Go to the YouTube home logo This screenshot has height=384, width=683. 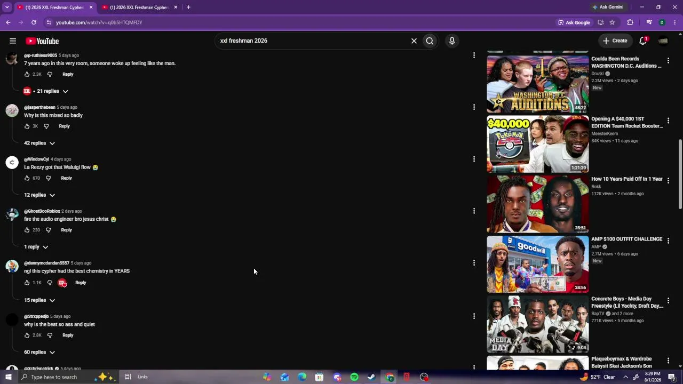pos(42,41)
